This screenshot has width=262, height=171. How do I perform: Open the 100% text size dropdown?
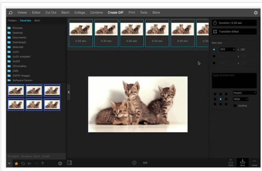(x=241, y=99)
